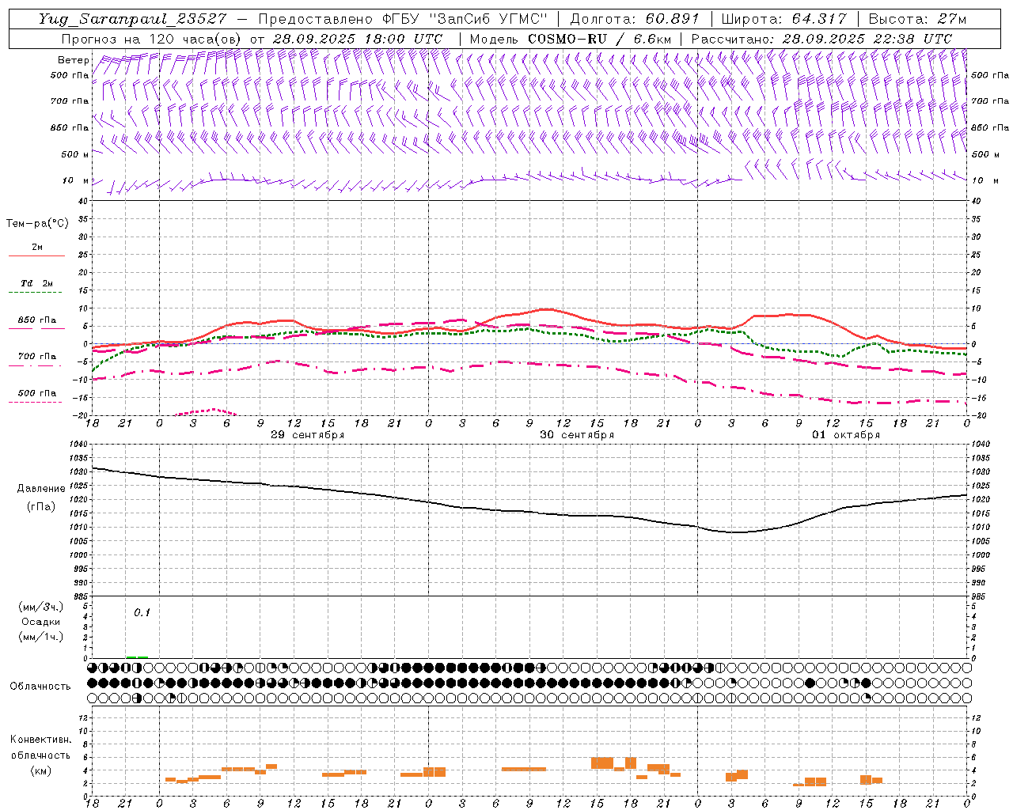Click the (мм/3ч.) precipitation unit label
This screenshot has width=1013, height=810.
tap(41, 607)
